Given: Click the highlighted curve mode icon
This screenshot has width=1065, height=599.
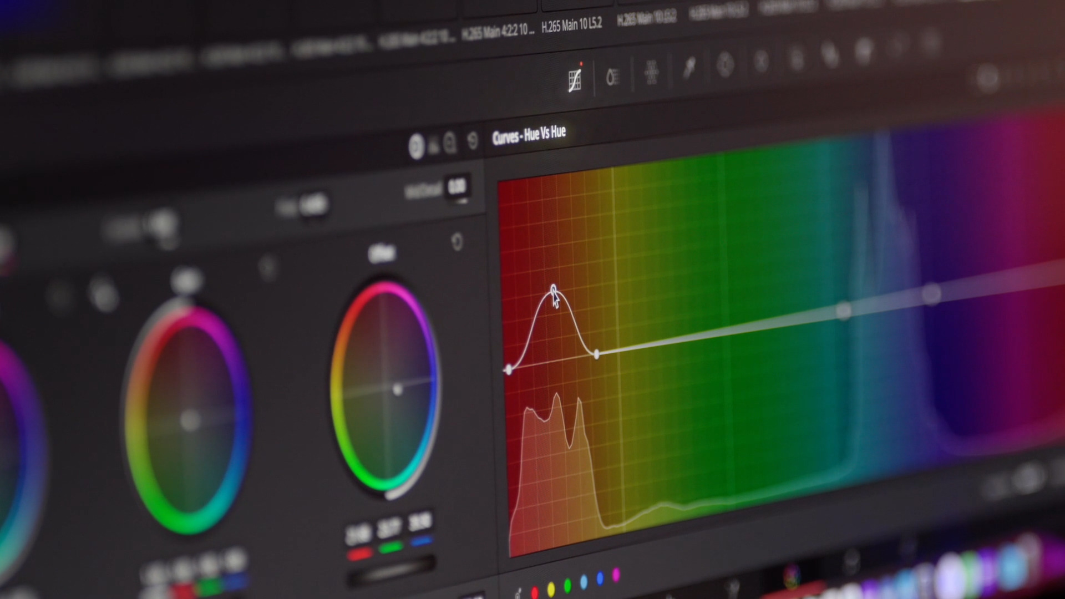Looking at the screenshot, I should point(416,147).
